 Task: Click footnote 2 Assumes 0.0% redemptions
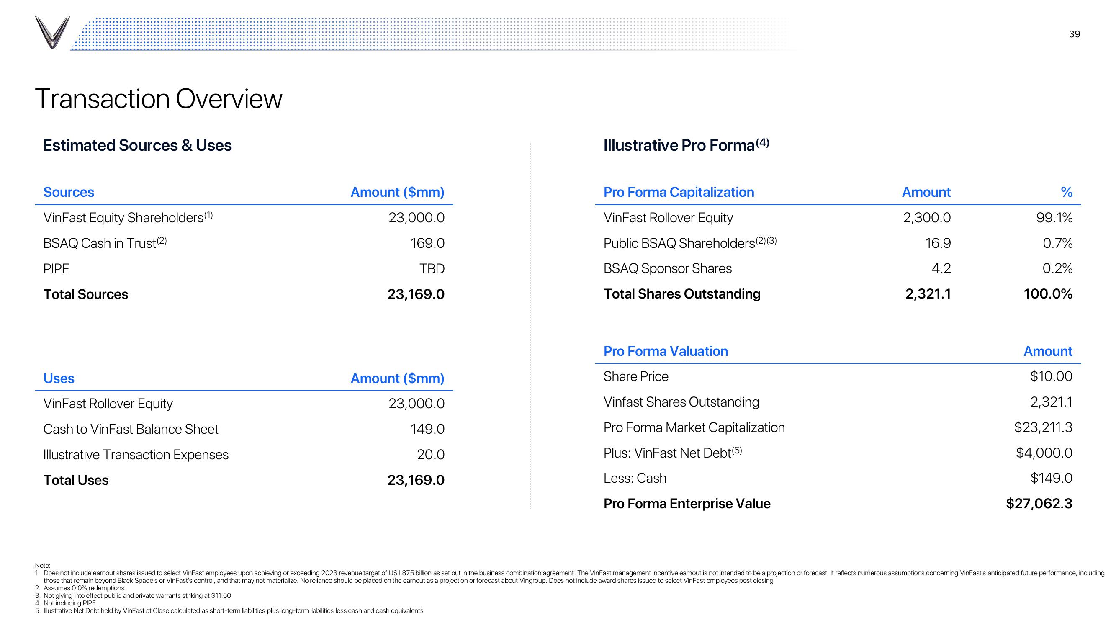coord(80,588)
